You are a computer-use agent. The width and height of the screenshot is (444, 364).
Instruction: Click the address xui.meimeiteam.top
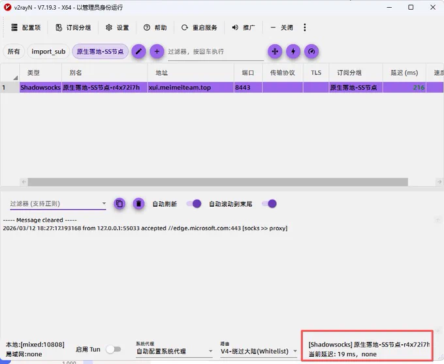pyautogui.click(x=191, y=87)
